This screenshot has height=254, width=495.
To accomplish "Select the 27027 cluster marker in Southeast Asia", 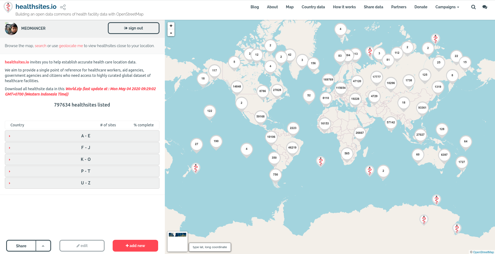I will pos(420,135).
